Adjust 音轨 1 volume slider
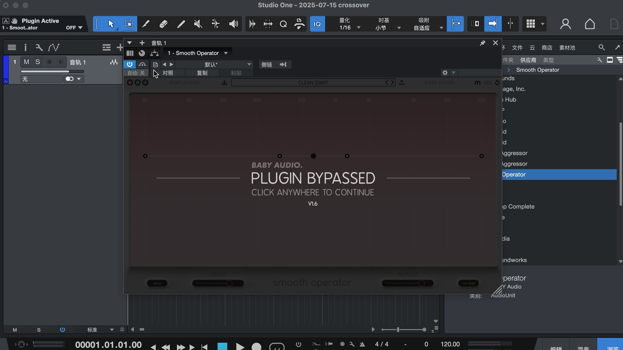 (52, 71)
